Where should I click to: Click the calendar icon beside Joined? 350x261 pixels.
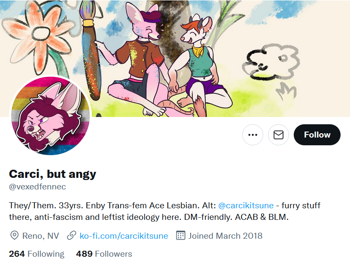[x=180, y=235]
